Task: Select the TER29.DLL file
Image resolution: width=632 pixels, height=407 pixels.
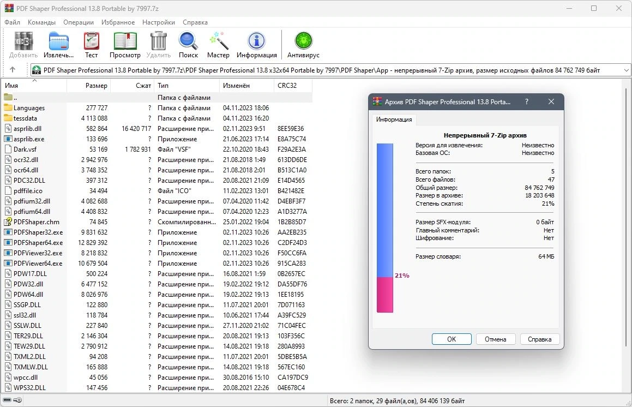Action: (28, 336)
